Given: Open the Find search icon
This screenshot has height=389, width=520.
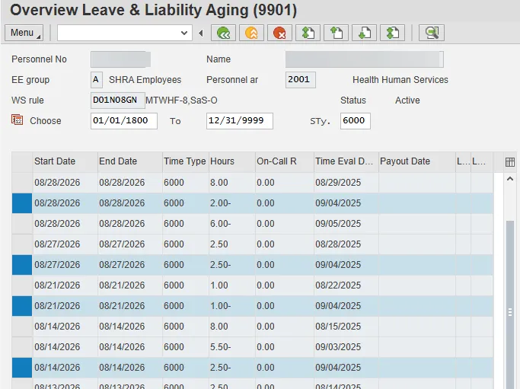Looking at the screenshot, I should point(432,33).
